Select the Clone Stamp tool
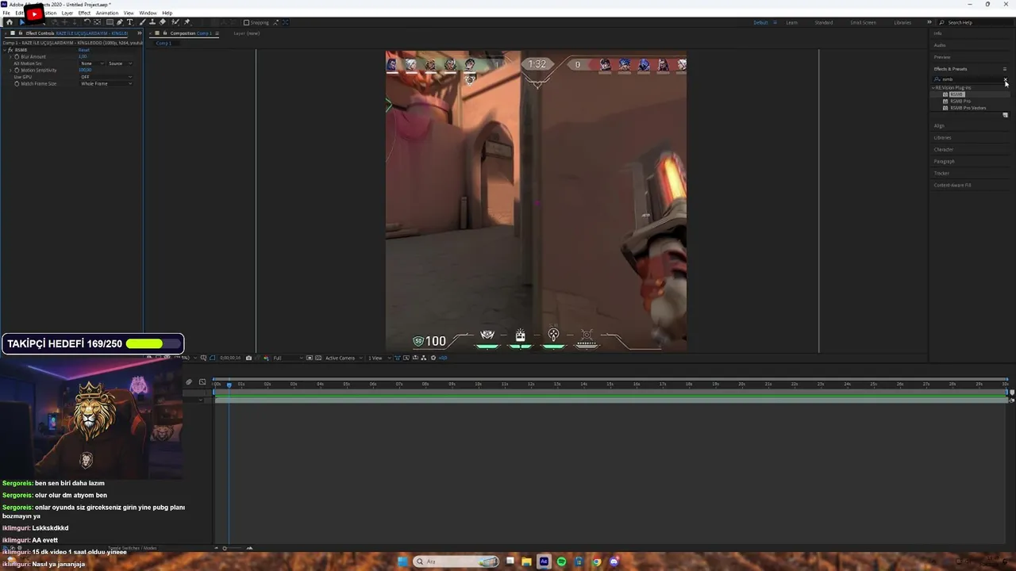 click(x=152, y=22)
